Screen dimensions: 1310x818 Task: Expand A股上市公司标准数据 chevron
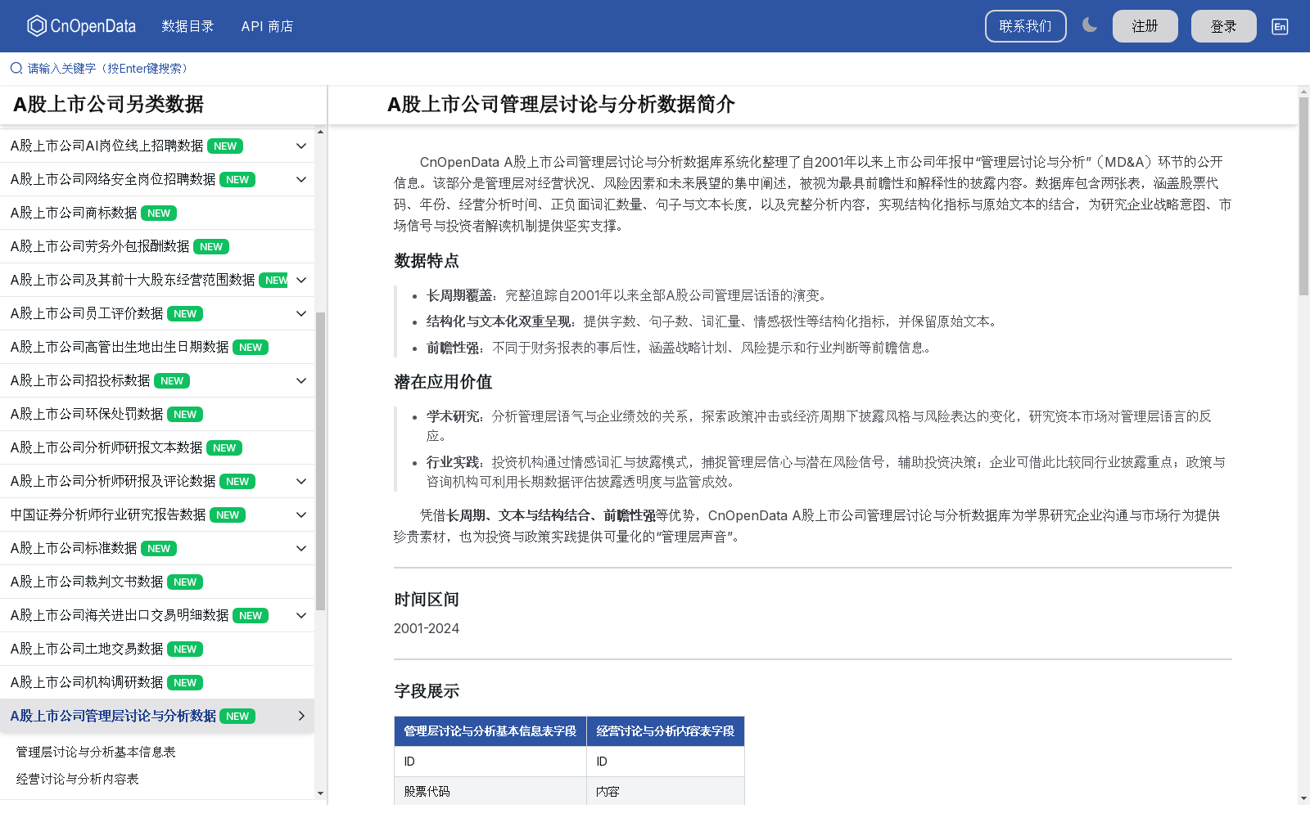point(301,548)
